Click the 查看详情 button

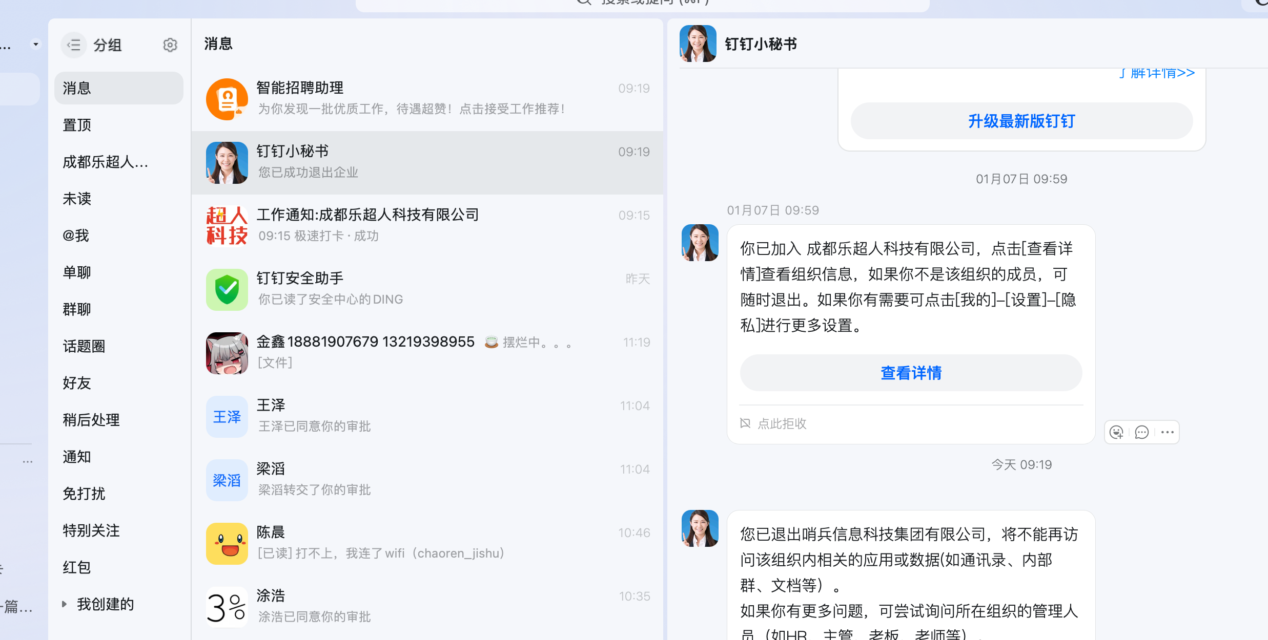[x=911, y=373]
